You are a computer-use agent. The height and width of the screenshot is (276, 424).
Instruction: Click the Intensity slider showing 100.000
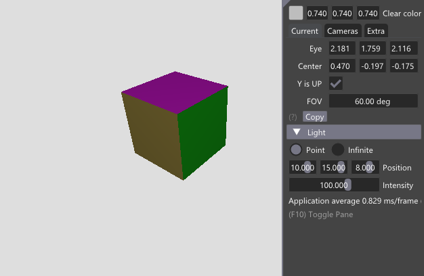334,185
